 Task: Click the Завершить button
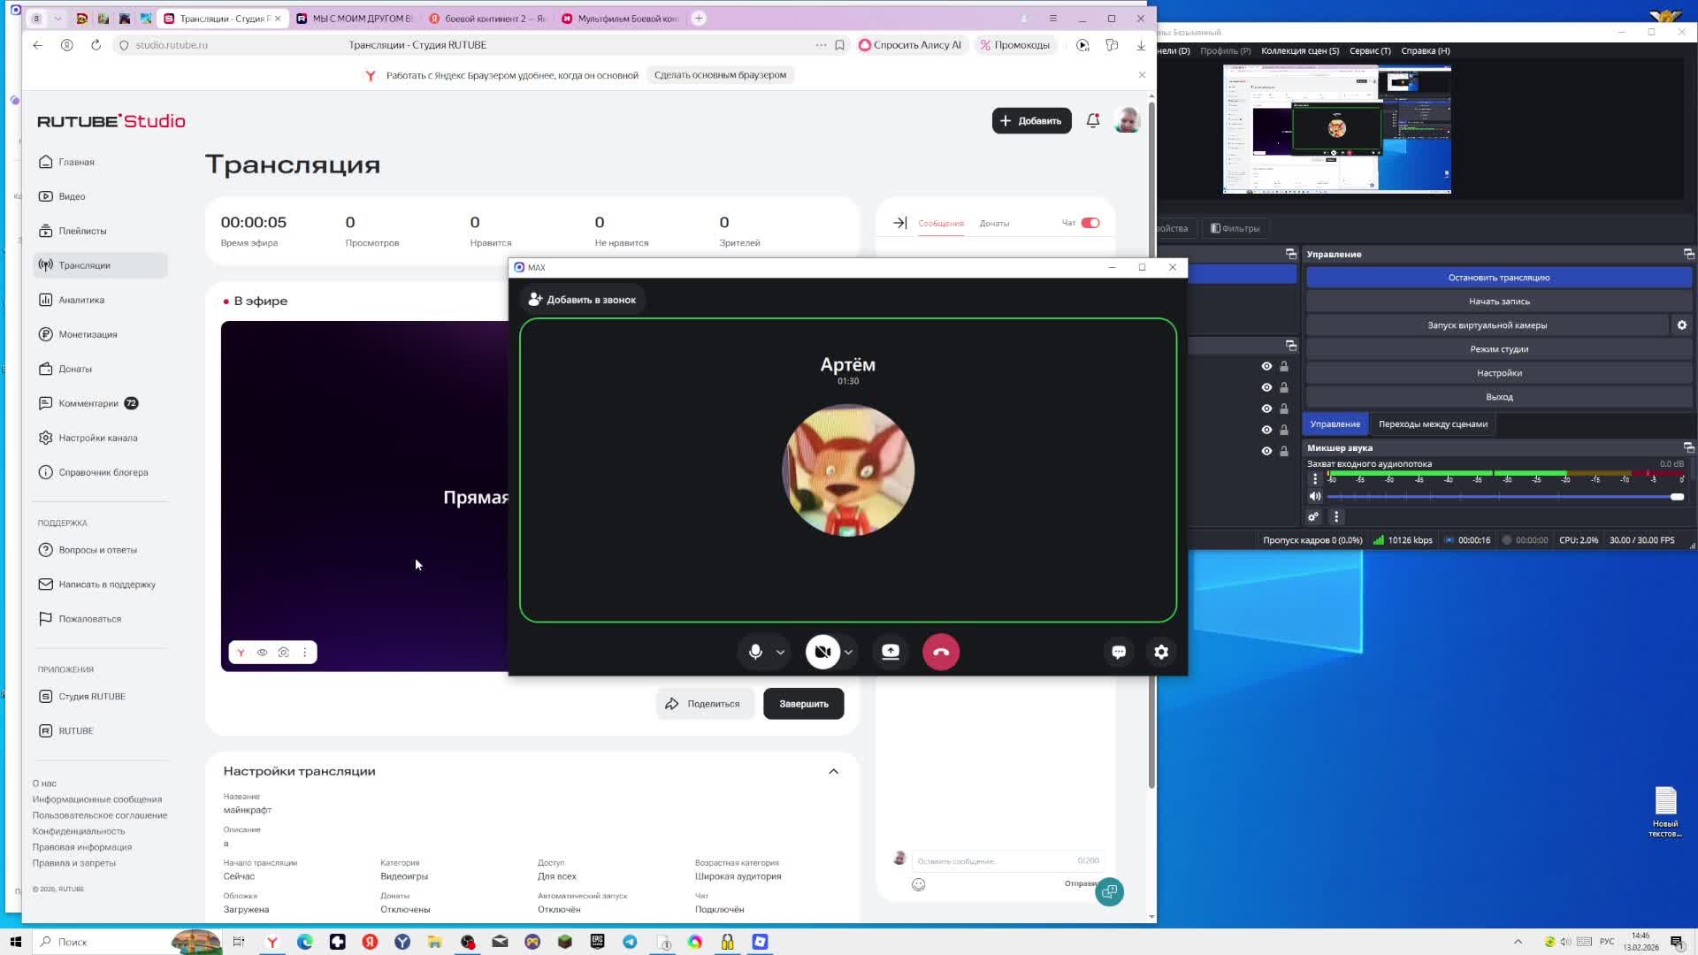pyautogui.click(x=803, y=704)
